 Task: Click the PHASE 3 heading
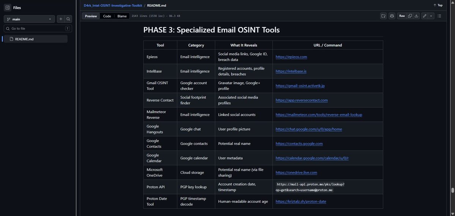(211, 30)
